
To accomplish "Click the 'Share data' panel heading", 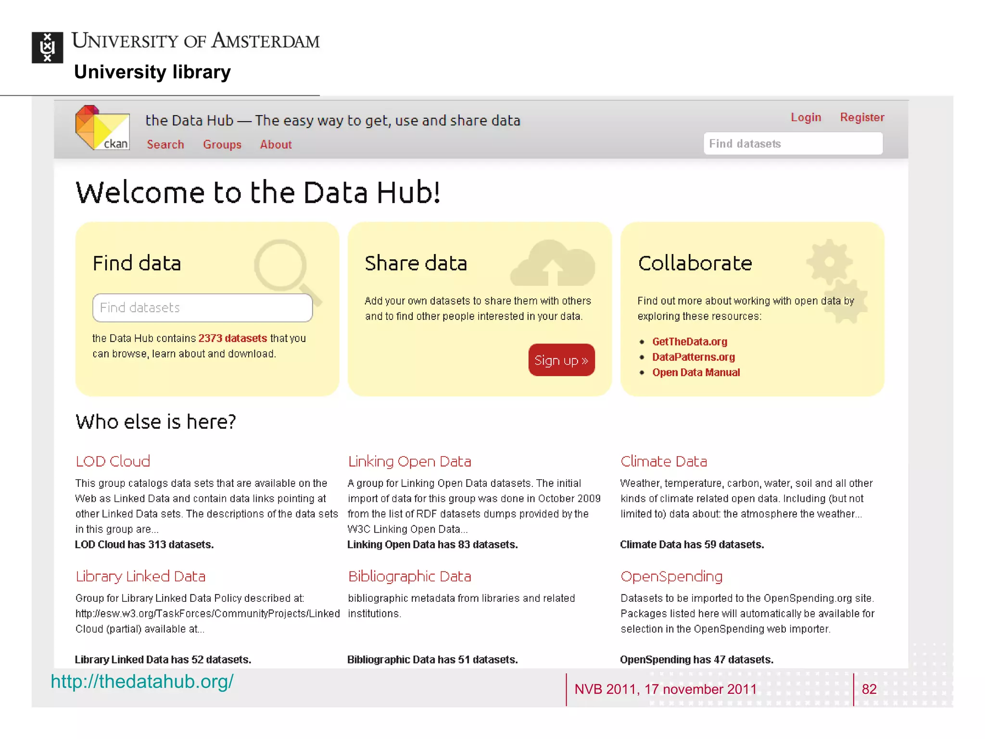I will 416,263.
